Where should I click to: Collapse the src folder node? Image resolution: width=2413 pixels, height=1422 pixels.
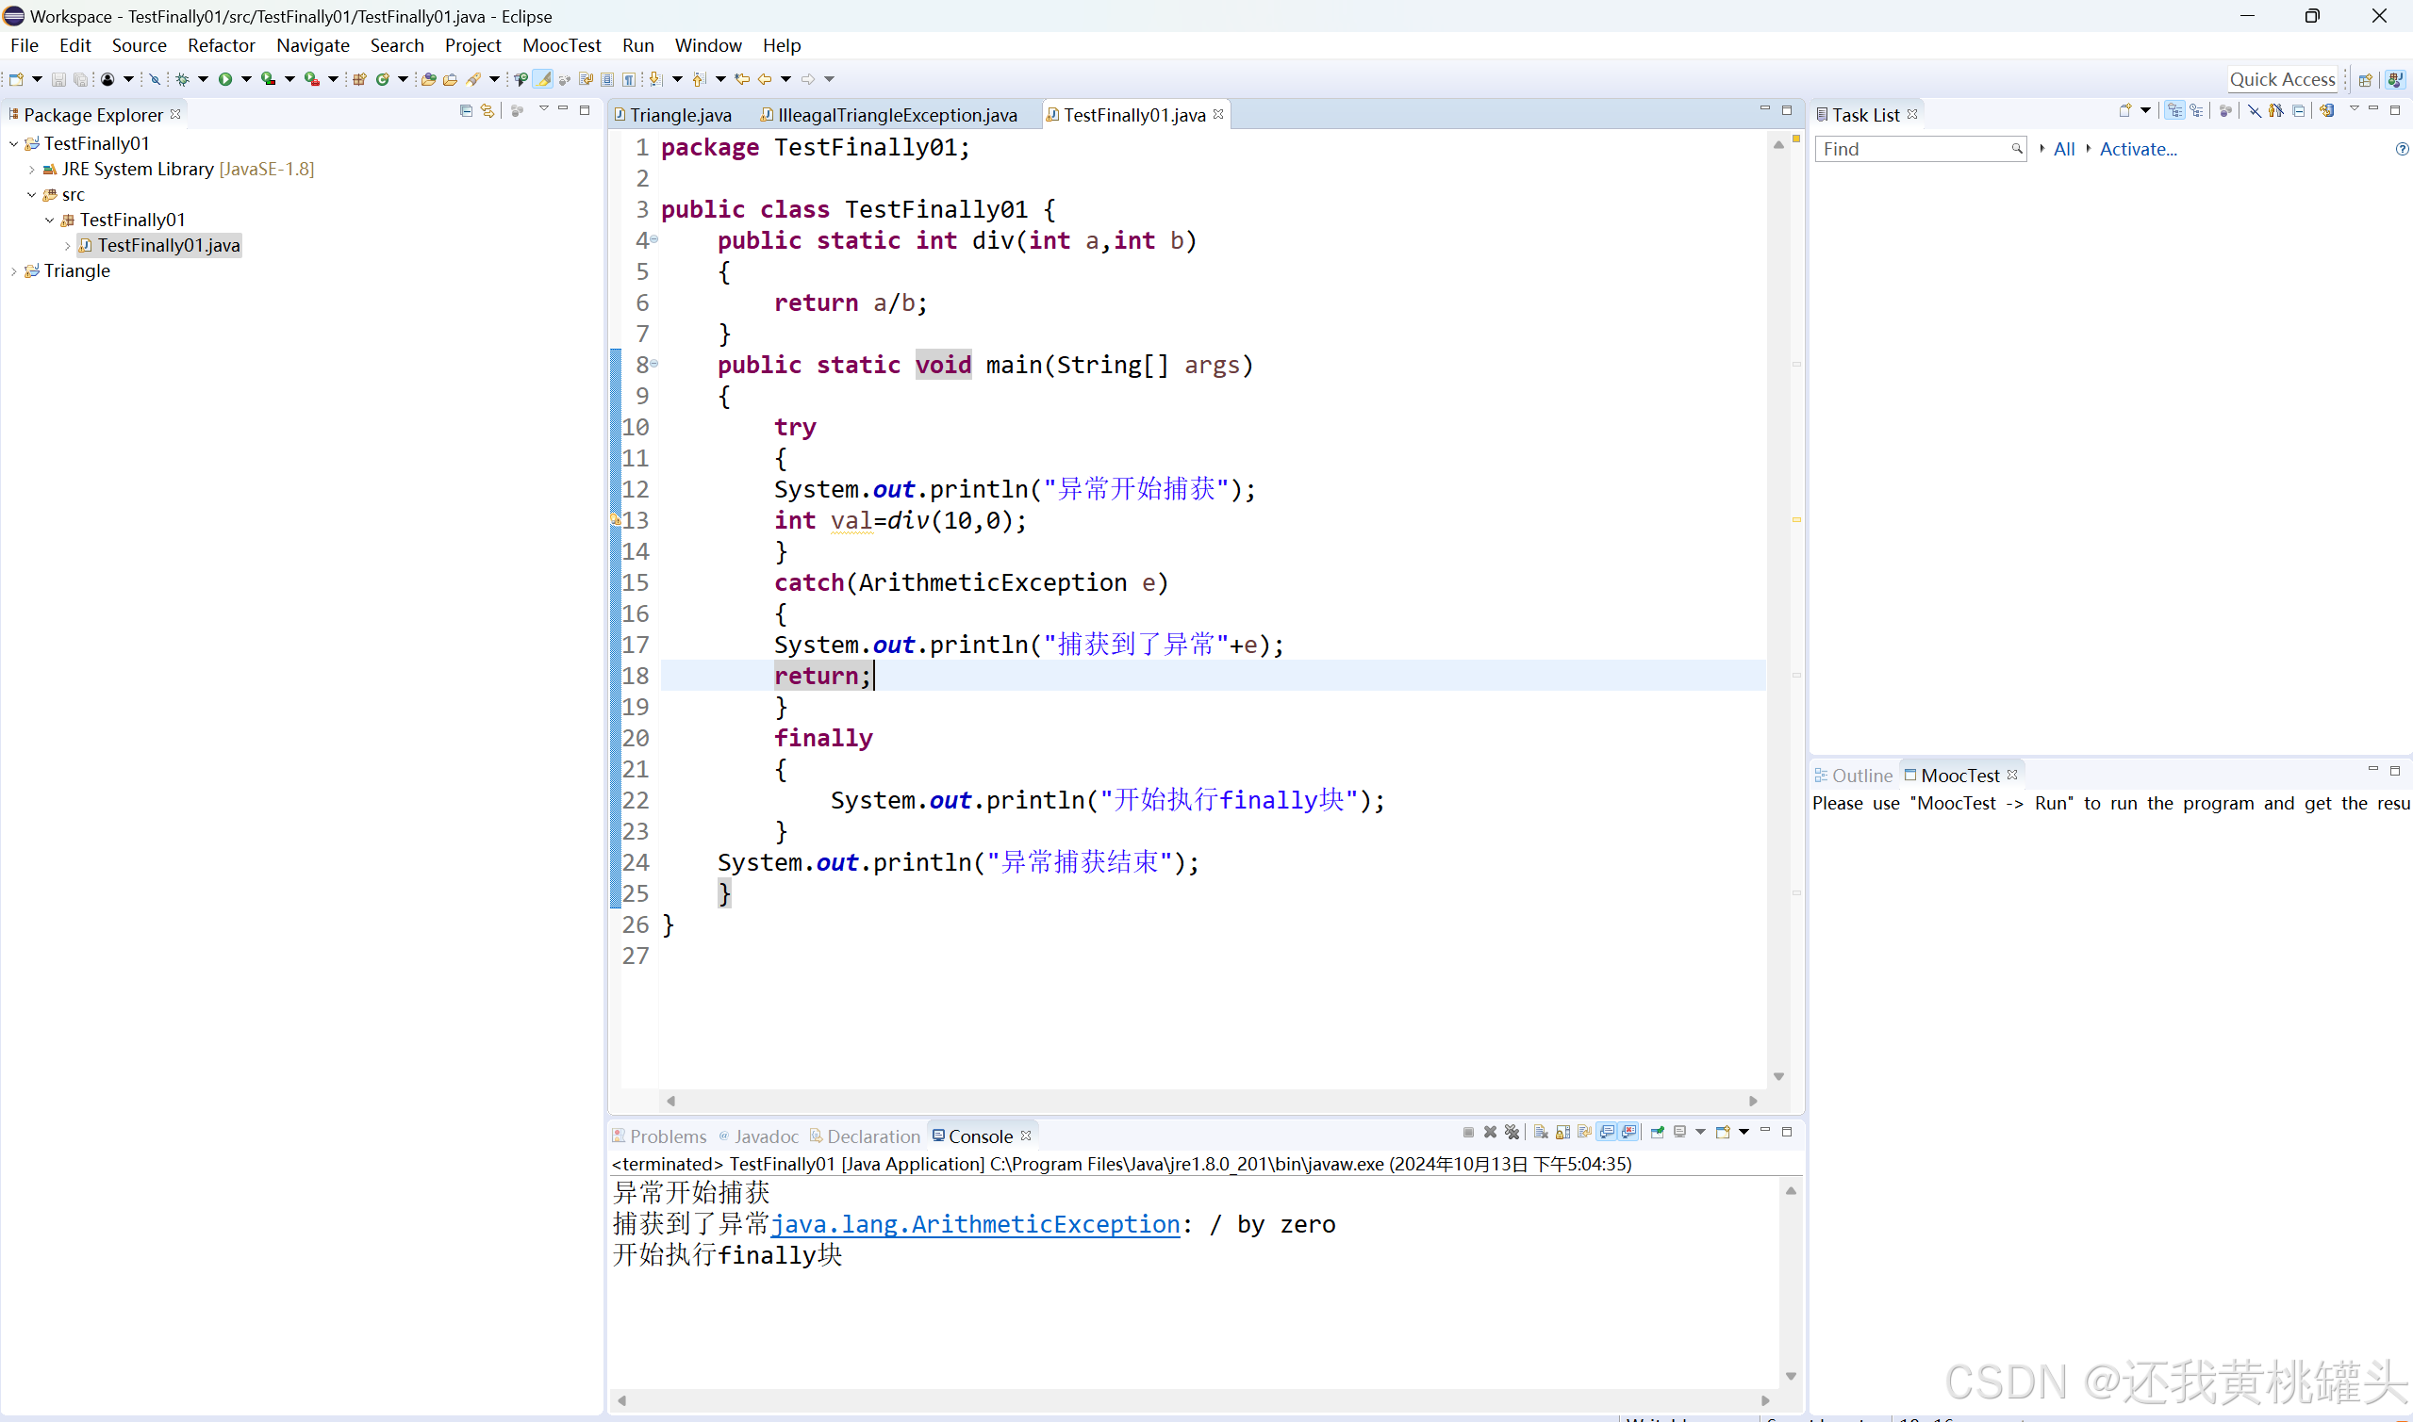coord(32,194)
